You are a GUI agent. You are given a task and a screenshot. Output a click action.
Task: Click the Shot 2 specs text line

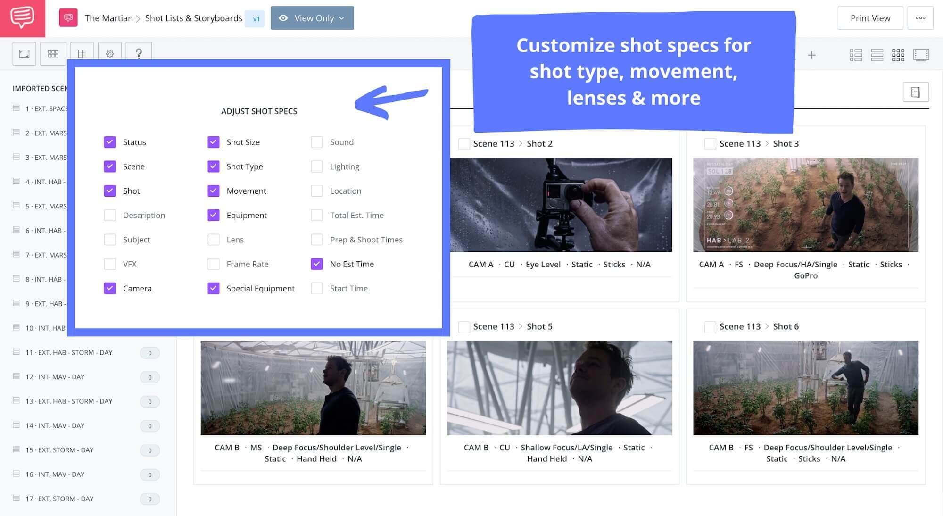pyautogui.click(x=559, y=265)
